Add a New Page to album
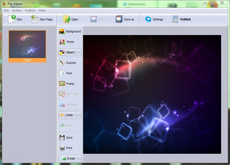 click(x=35, y=19)
